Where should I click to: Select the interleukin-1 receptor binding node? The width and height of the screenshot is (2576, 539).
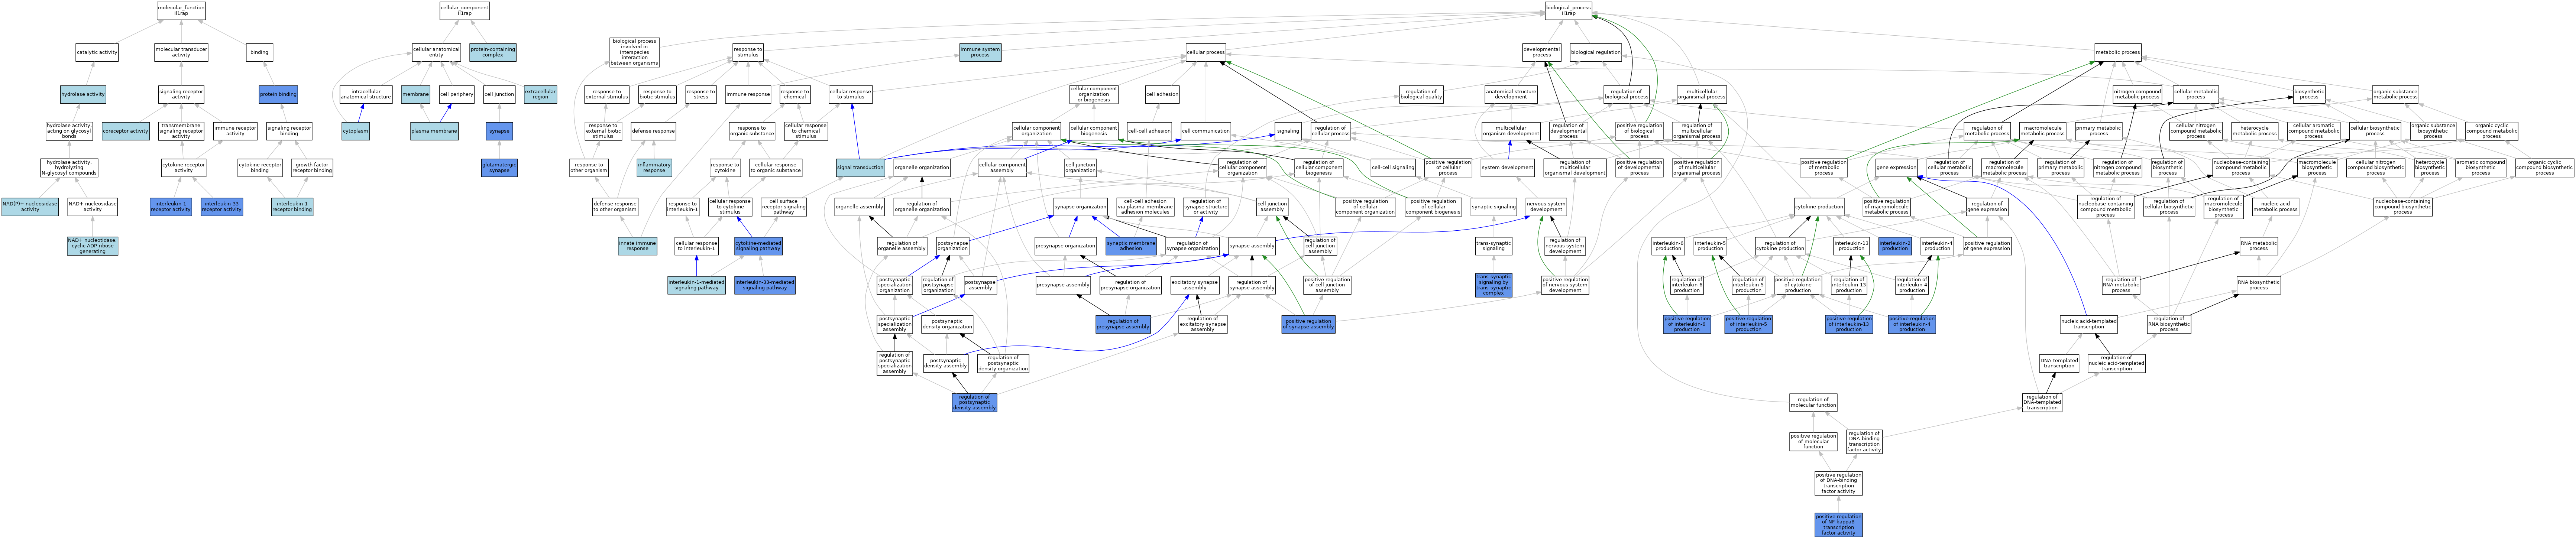coord(293,207)
